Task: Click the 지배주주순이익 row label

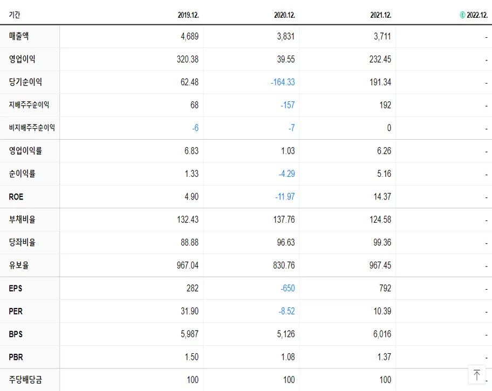Action: (29, 105)
